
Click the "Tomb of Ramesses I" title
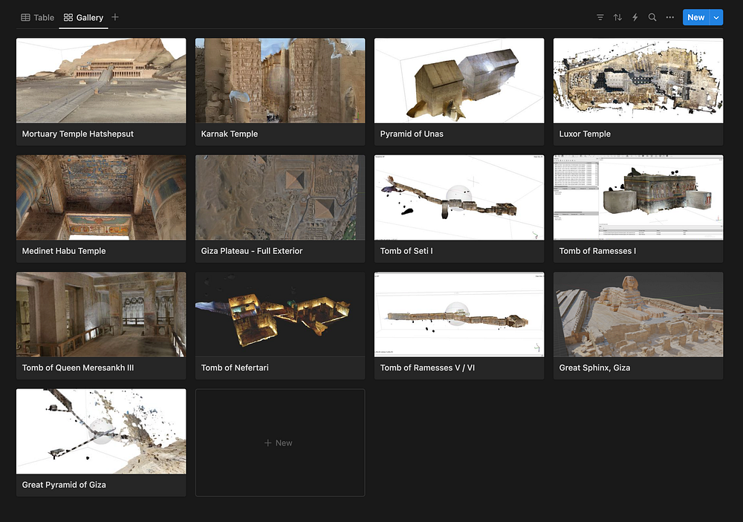597,251
